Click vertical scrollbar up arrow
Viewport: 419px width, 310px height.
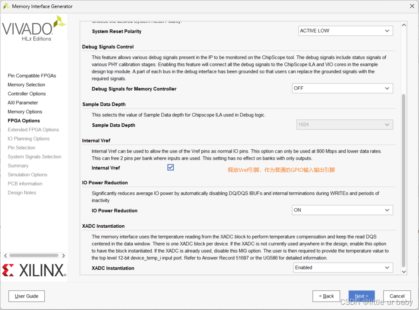pyautogui.click(x=404, y=25)
